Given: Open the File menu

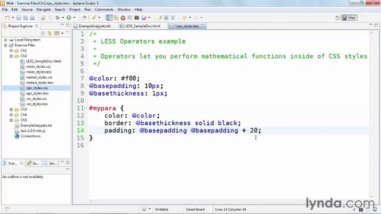Looking at the screenshot, I should point(5,10).
